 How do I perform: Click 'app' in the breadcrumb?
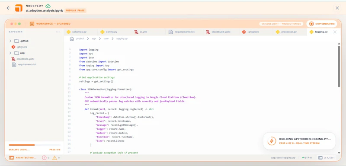(93, 38)
